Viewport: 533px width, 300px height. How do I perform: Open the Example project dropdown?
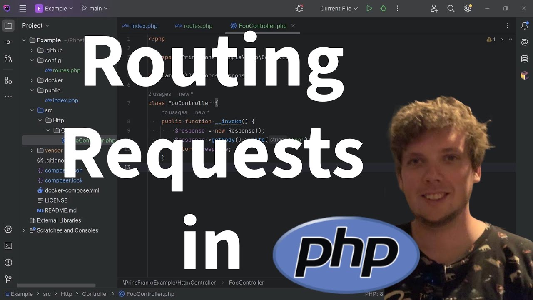(x=54, y=8)
